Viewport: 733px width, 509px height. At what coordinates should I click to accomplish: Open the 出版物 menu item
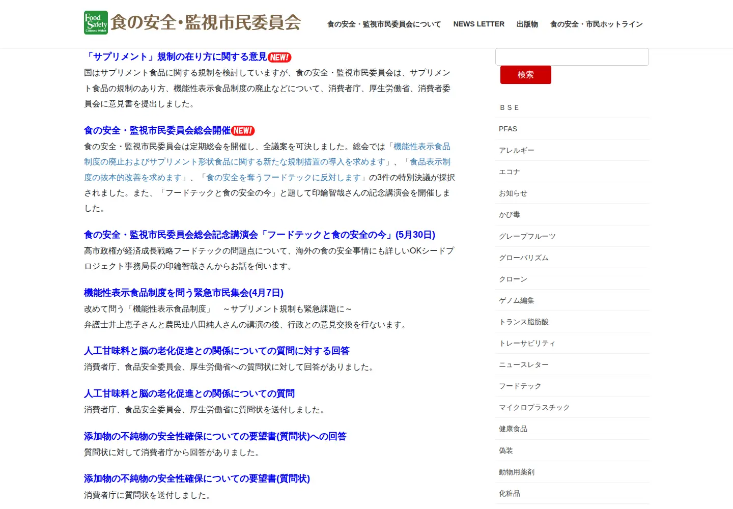coord(527,24)
